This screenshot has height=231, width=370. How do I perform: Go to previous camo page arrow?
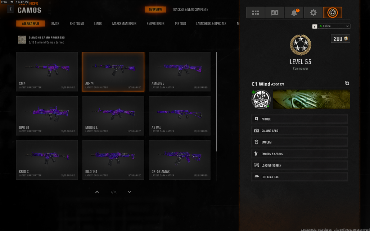point(97,192)
